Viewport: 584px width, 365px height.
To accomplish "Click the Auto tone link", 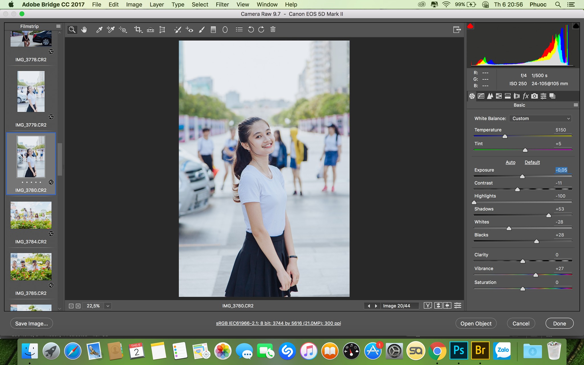I will [510, 162].
